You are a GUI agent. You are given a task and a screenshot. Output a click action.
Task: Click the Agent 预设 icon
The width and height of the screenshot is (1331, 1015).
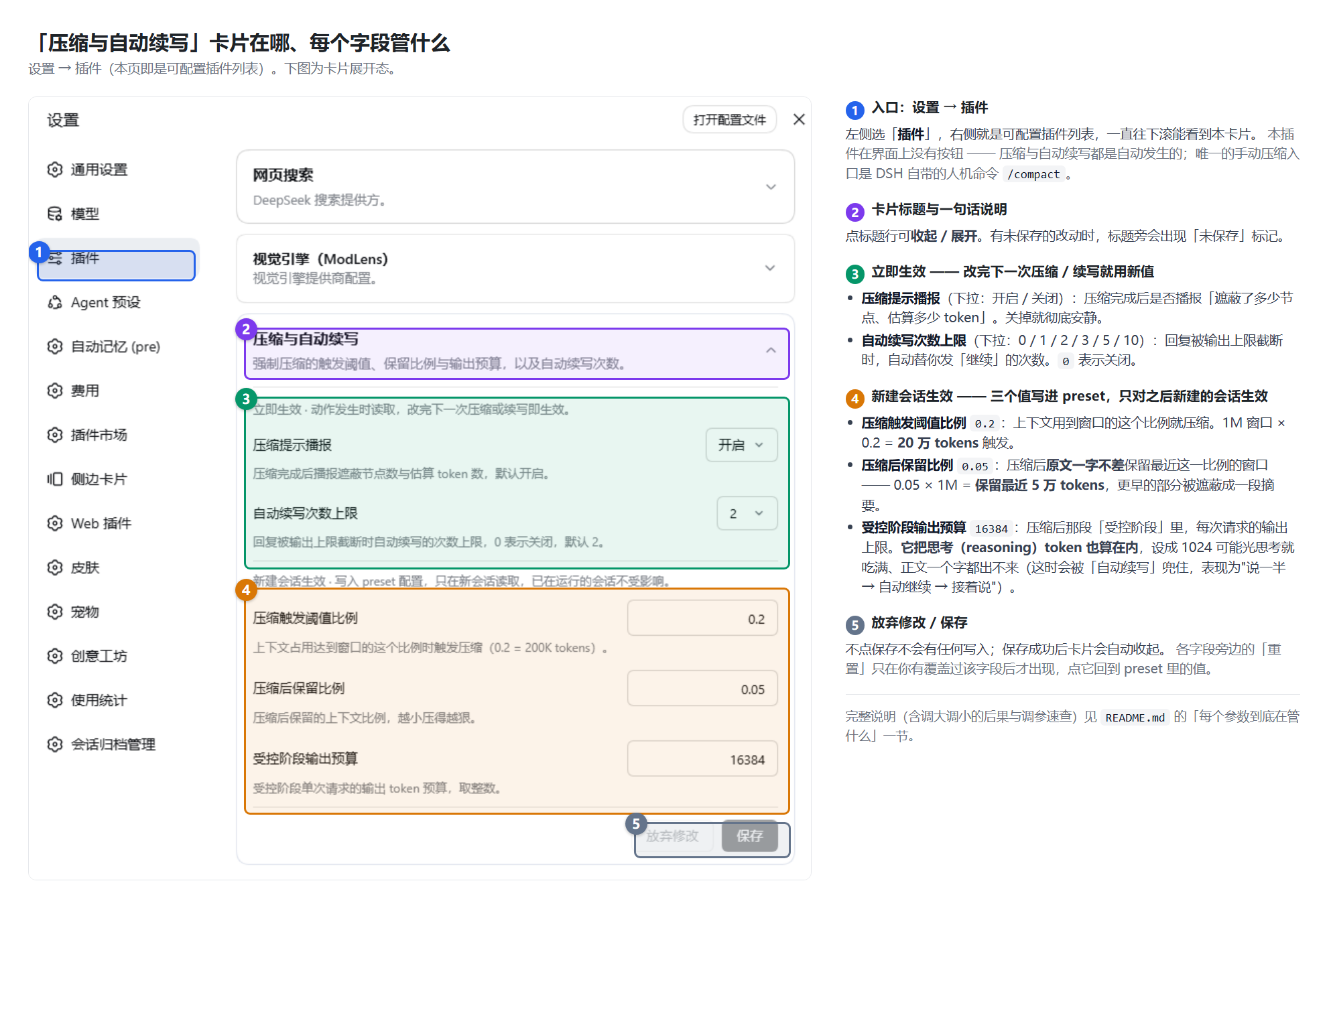(55, 302)
